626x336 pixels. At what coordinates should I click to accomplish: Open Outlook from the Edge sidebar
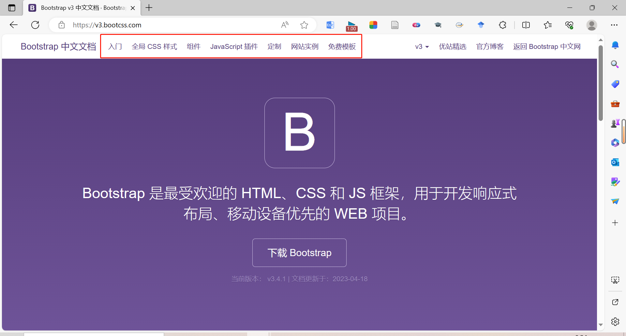[615, 162]
